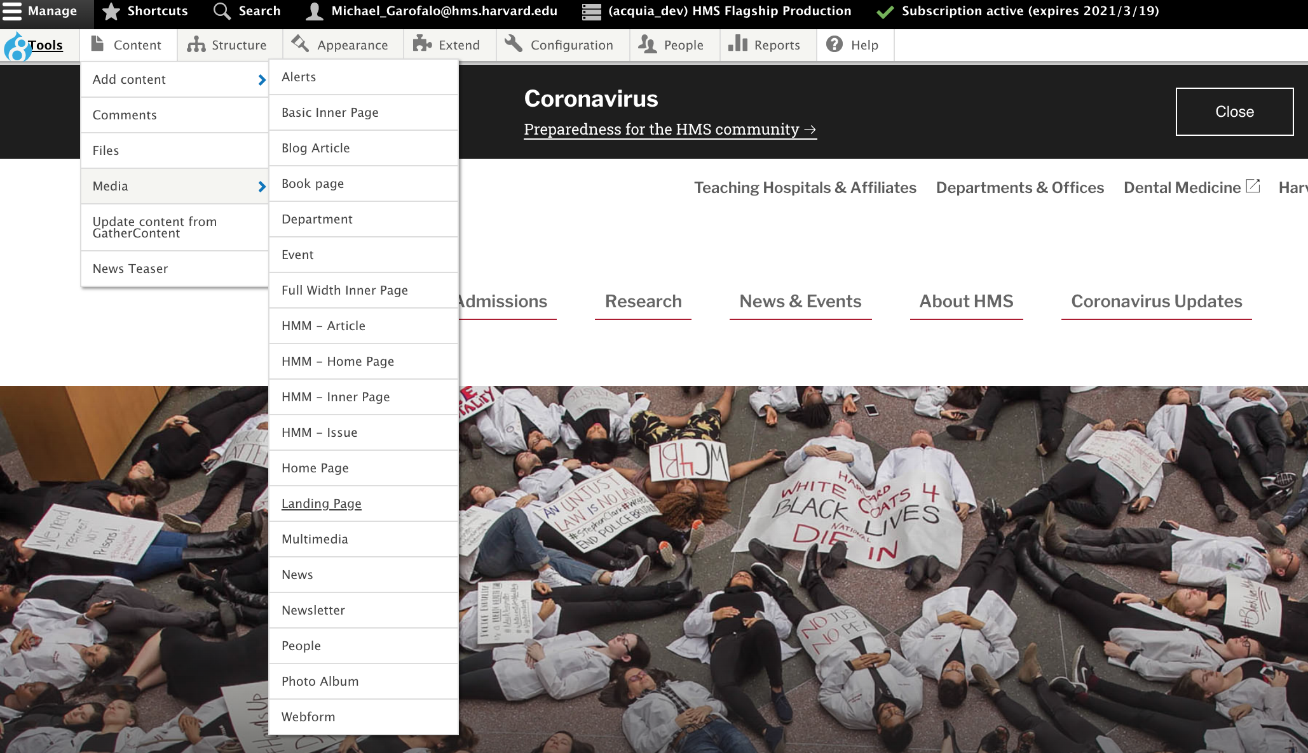
Task: Choose HMM – Home Page content type
Action: point(364,361)
